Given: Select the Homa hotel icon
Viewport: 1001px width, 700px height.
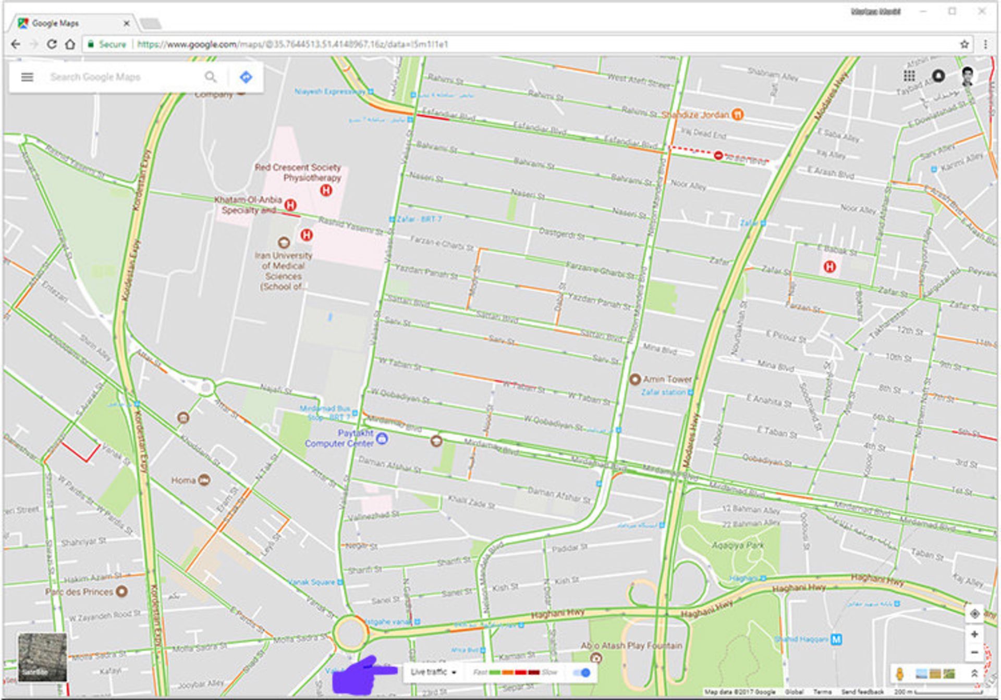Looking at the screenshot, I should [x=205, y=480].
